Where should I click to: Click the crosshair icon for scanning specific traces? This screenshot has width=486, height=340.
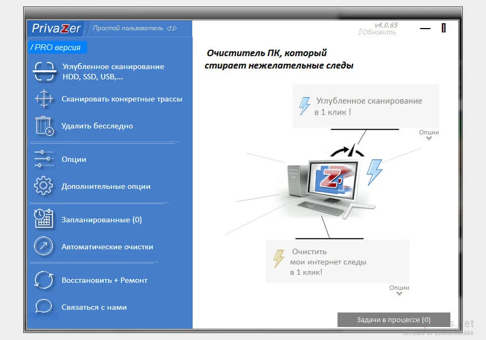(44, 99)
